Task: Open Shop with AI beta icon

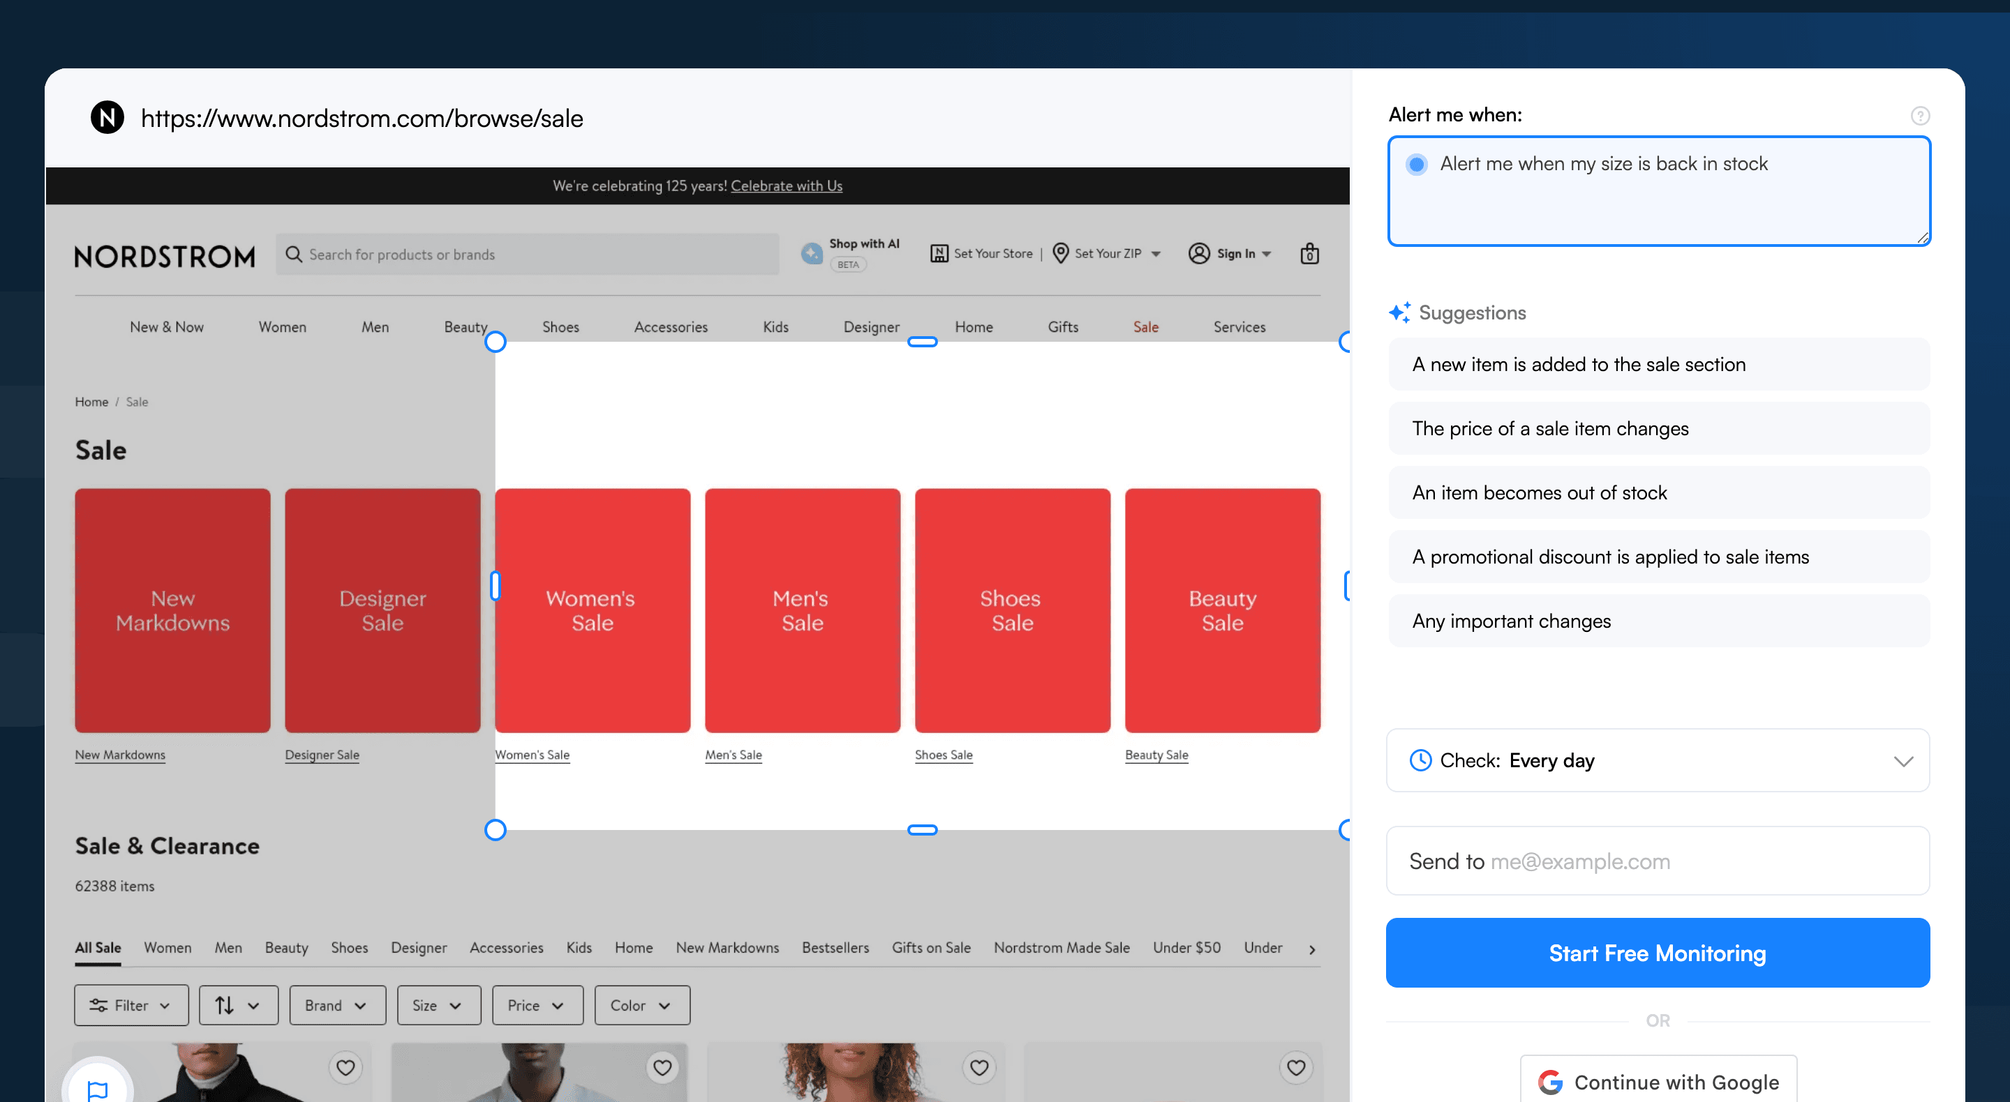Action: pos(812,253)
